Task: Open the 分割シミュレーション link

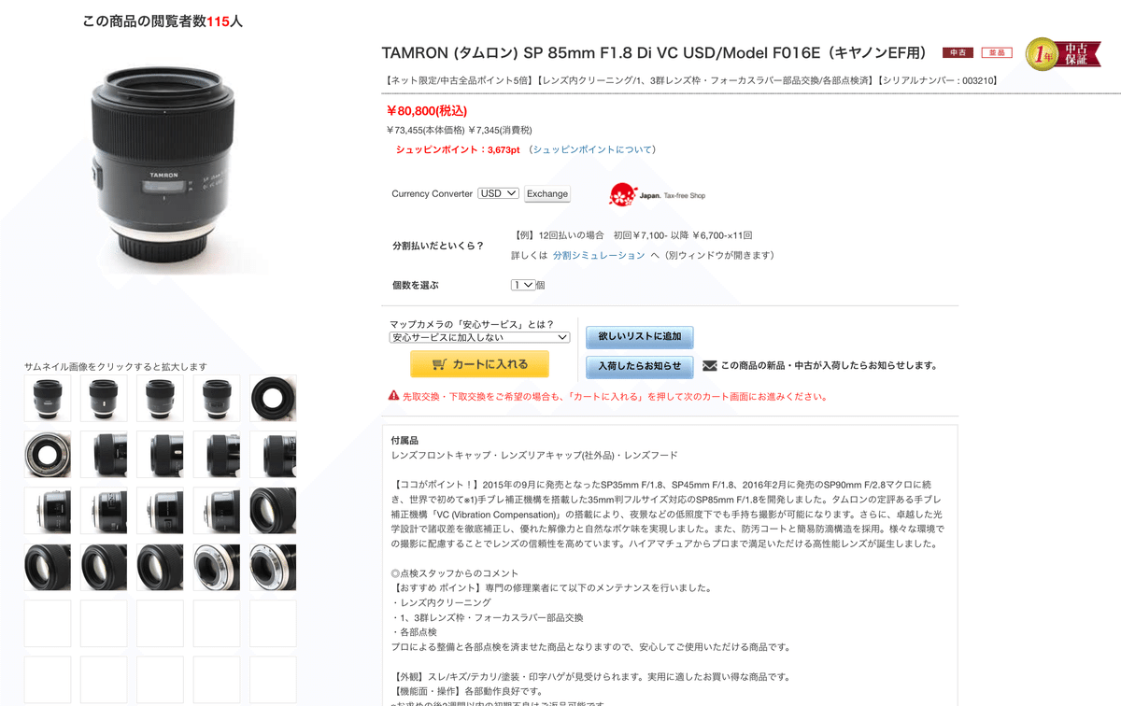Action: (599, 255)
